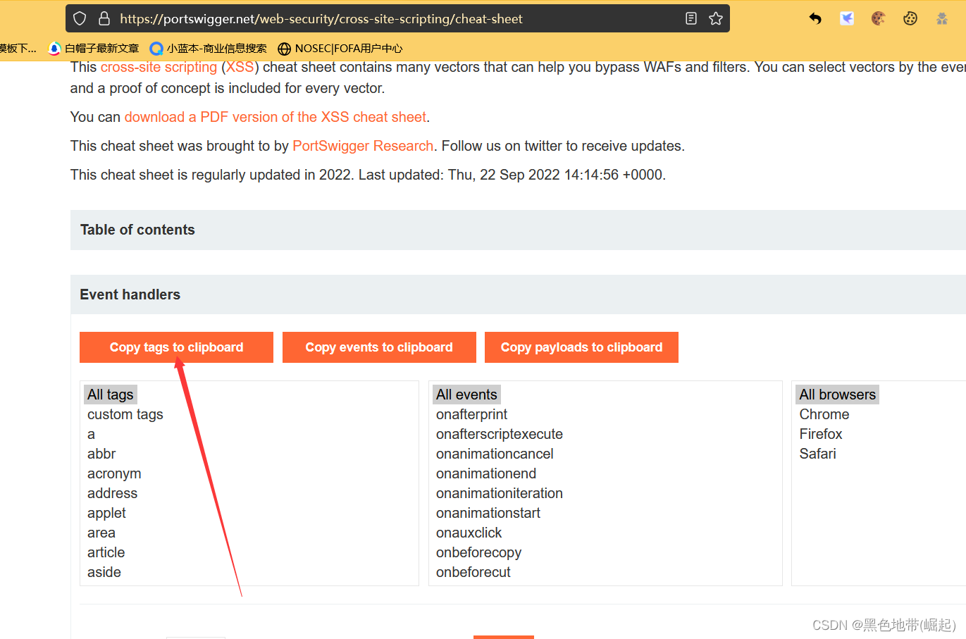Screen dimensions: 966x639
Task: Select the Chrome browser filter
Action: 824,414
